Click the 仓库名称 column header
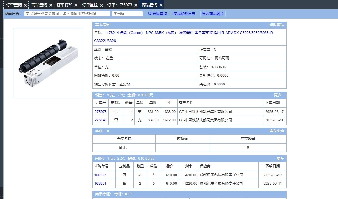Screen dimensions: 338x199 point(124,139)
